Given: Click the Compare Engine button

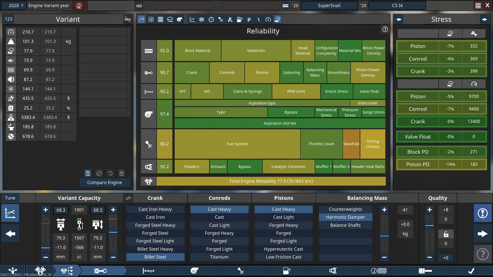Looking at the screenshot, I should pos(105,182).
